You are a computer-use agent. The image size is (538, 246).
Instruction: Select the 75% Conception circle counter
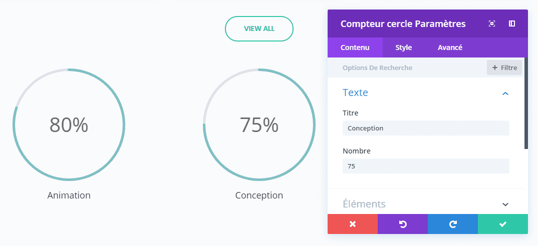[259, 124]
